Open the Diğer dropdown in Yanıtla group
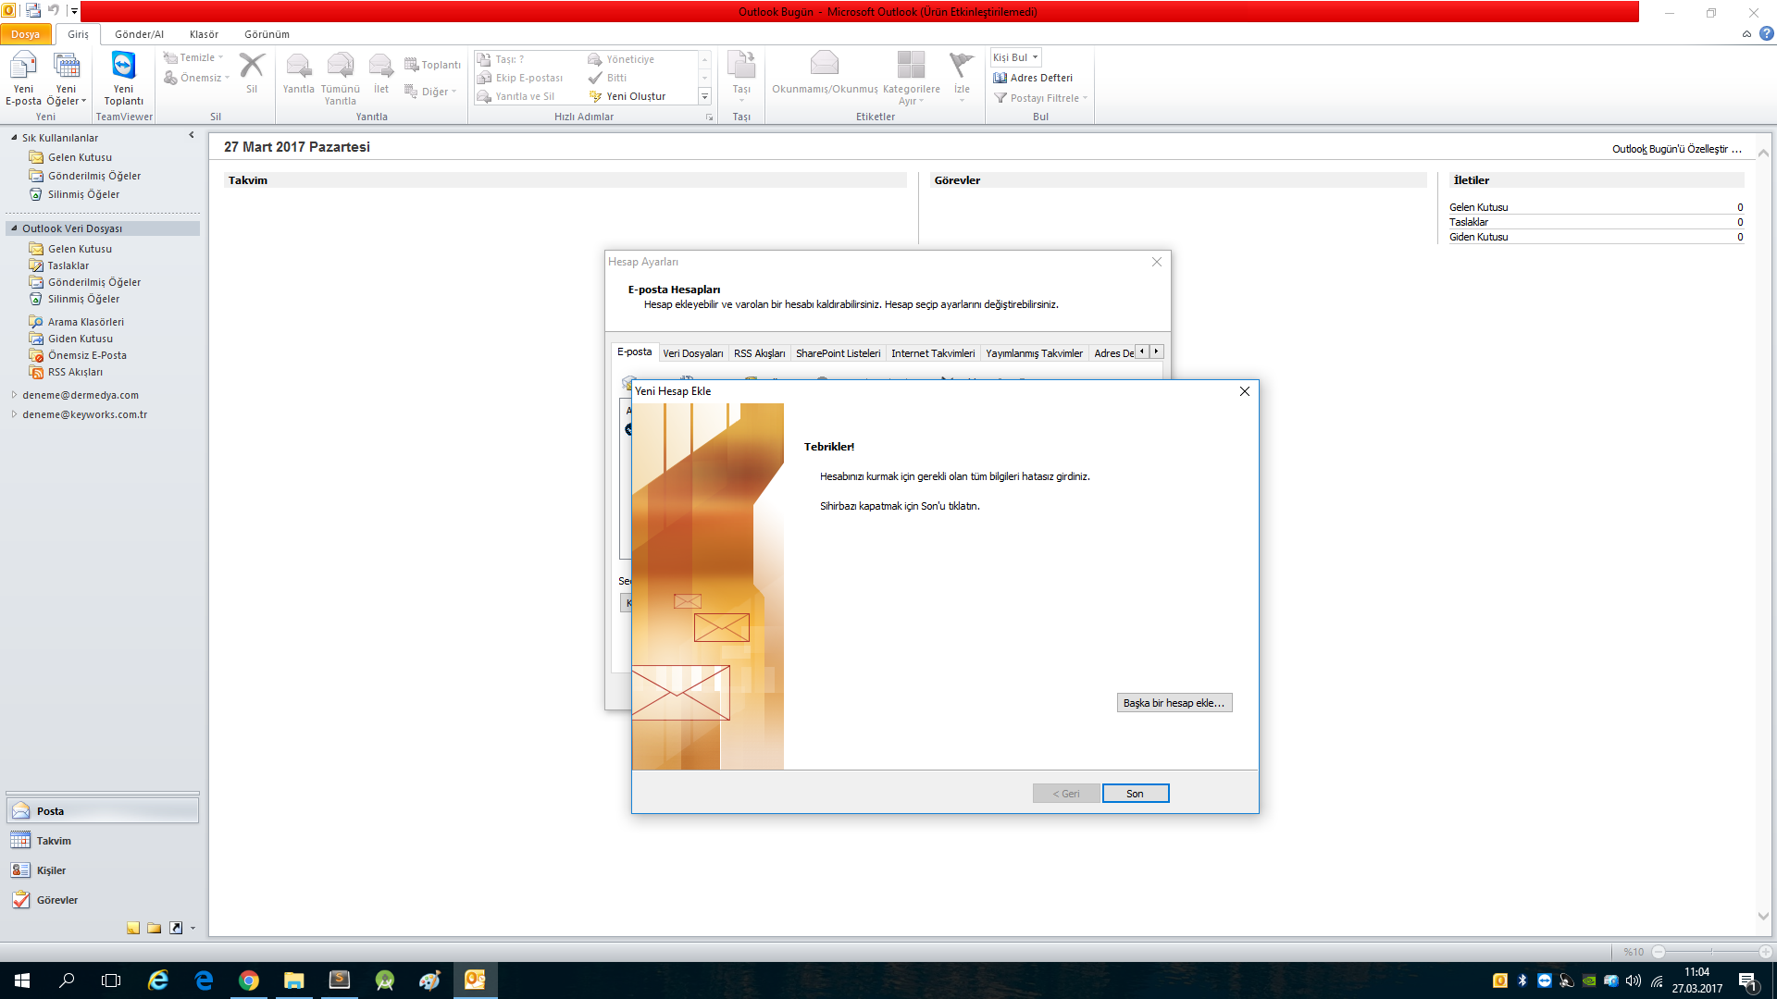This screenshot has width=1777, height=999. click(431, 92)
